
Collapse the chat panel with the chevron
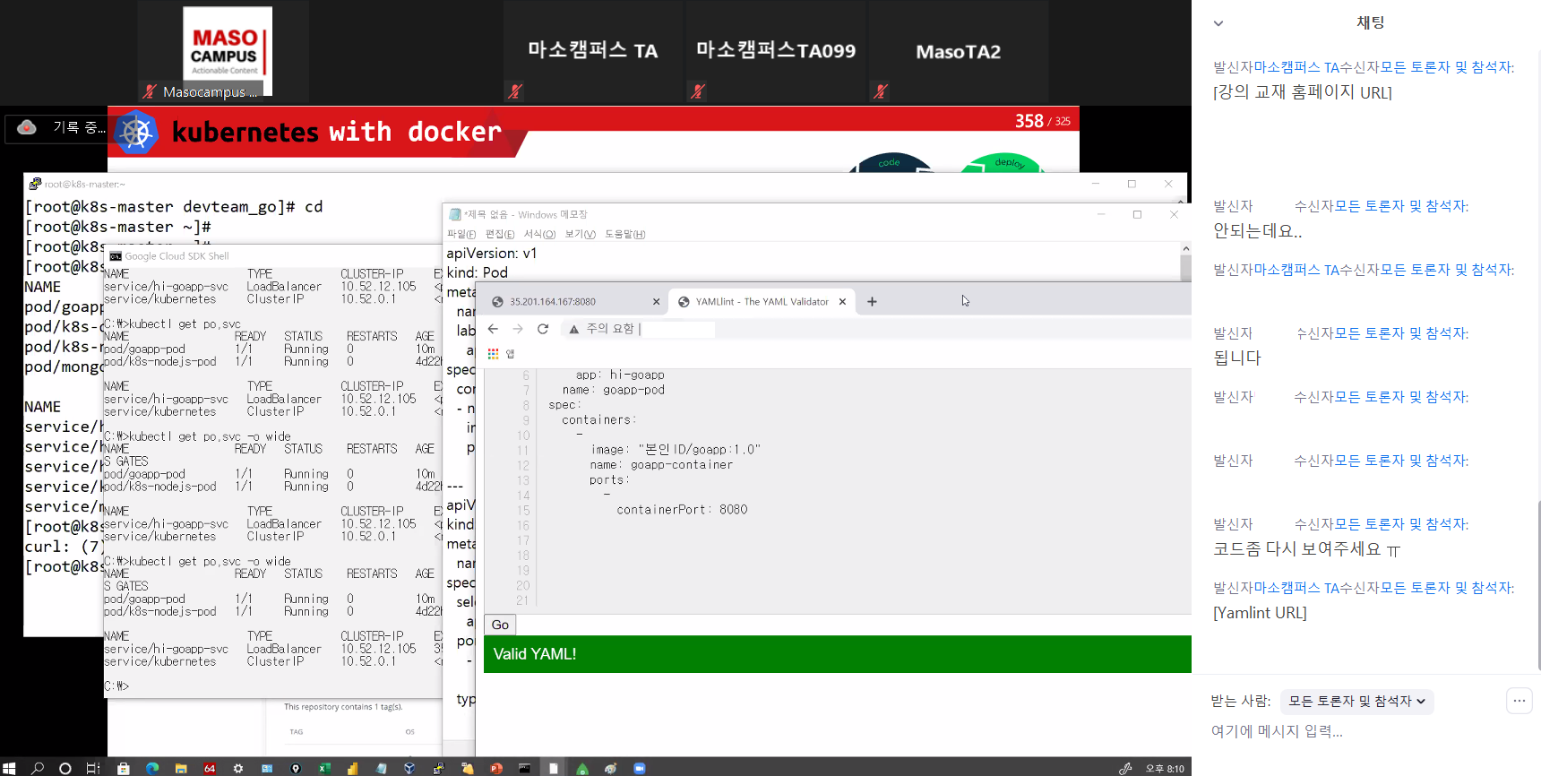tap(1218, 23)
